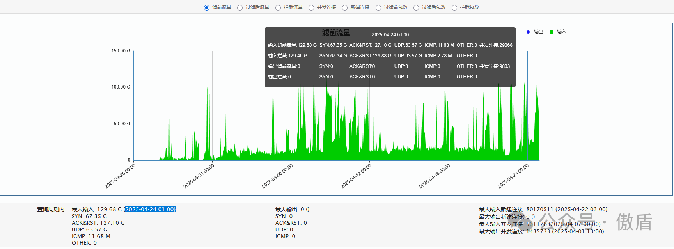Select 并发连接 radio option
This screenshot has width=674, height=249.
(311, 8)
